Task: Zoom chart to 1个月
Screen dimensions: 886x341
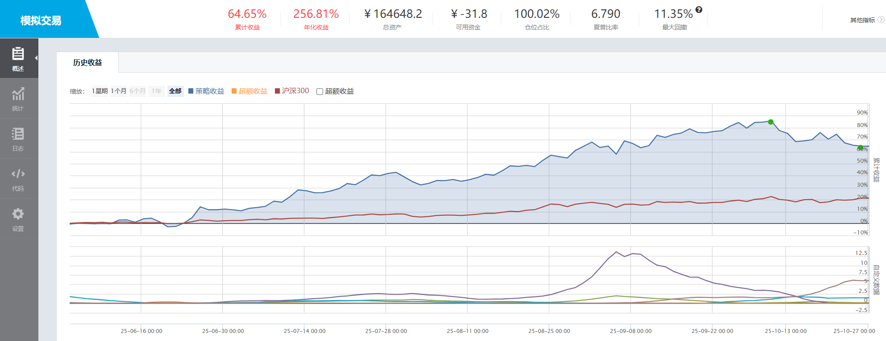Action: 119,91
